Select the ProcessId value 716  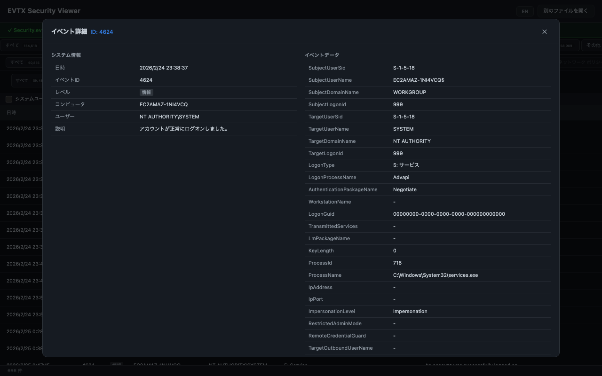tap(397, 263)
